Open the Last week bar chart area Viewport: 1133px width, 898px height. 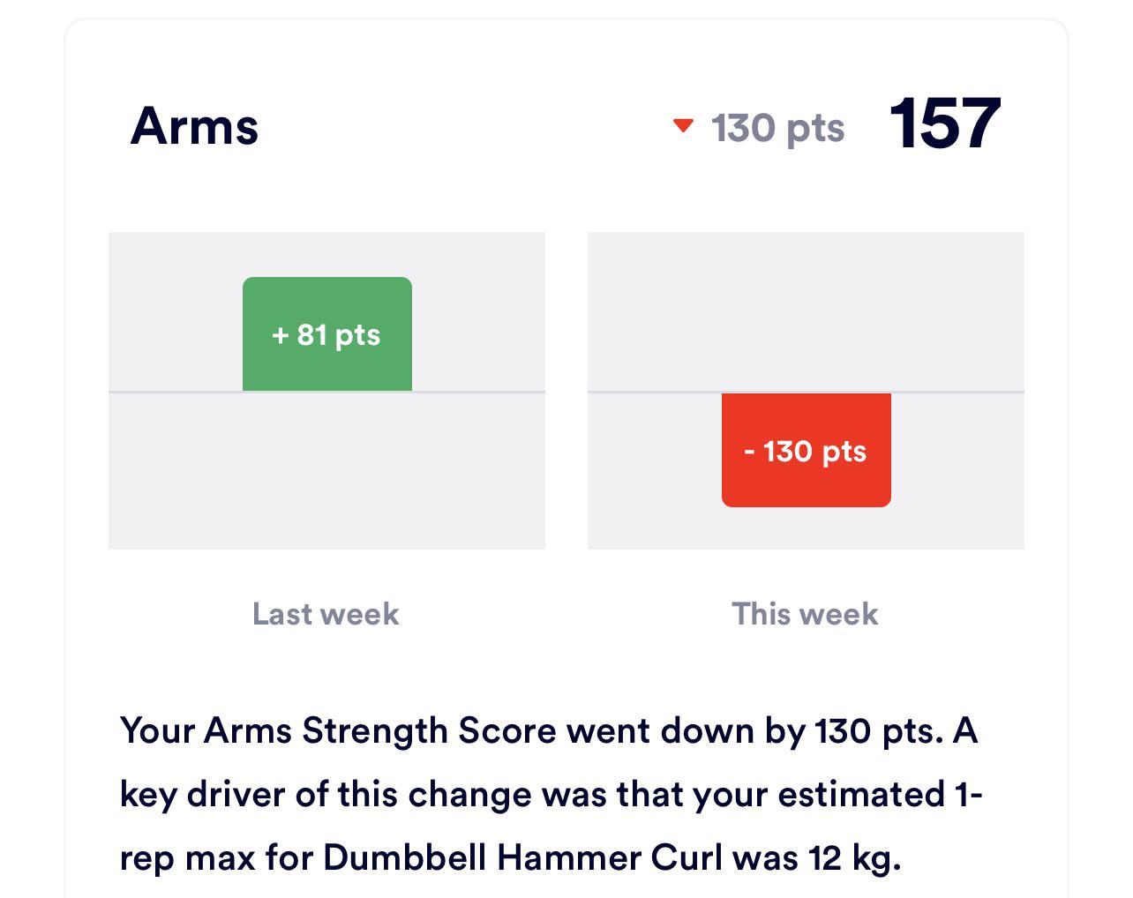tap(326, 391)
